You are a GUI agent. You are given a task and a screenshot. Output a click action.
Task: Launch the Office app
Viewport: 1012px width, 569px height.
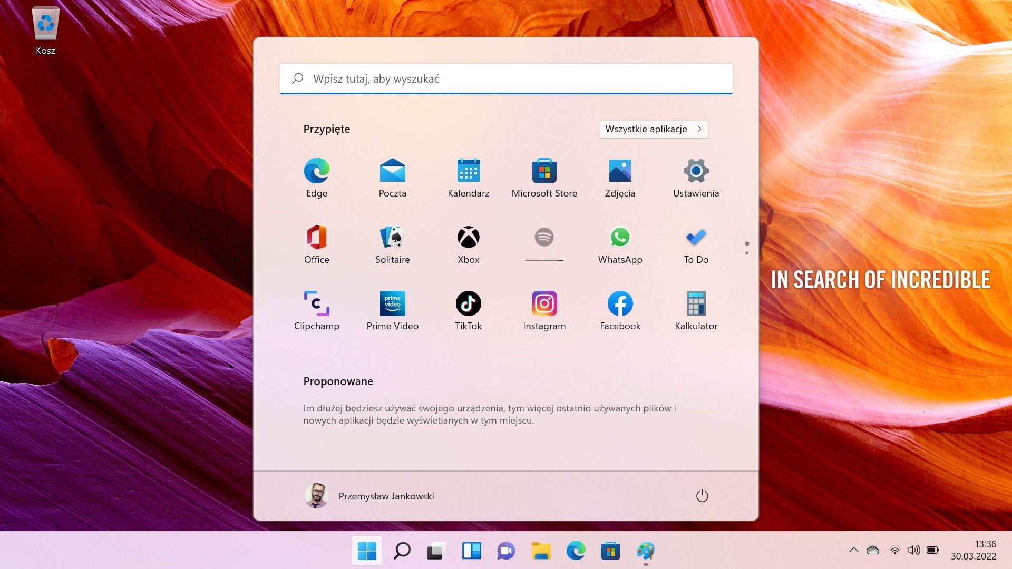(x=317, y=244)
